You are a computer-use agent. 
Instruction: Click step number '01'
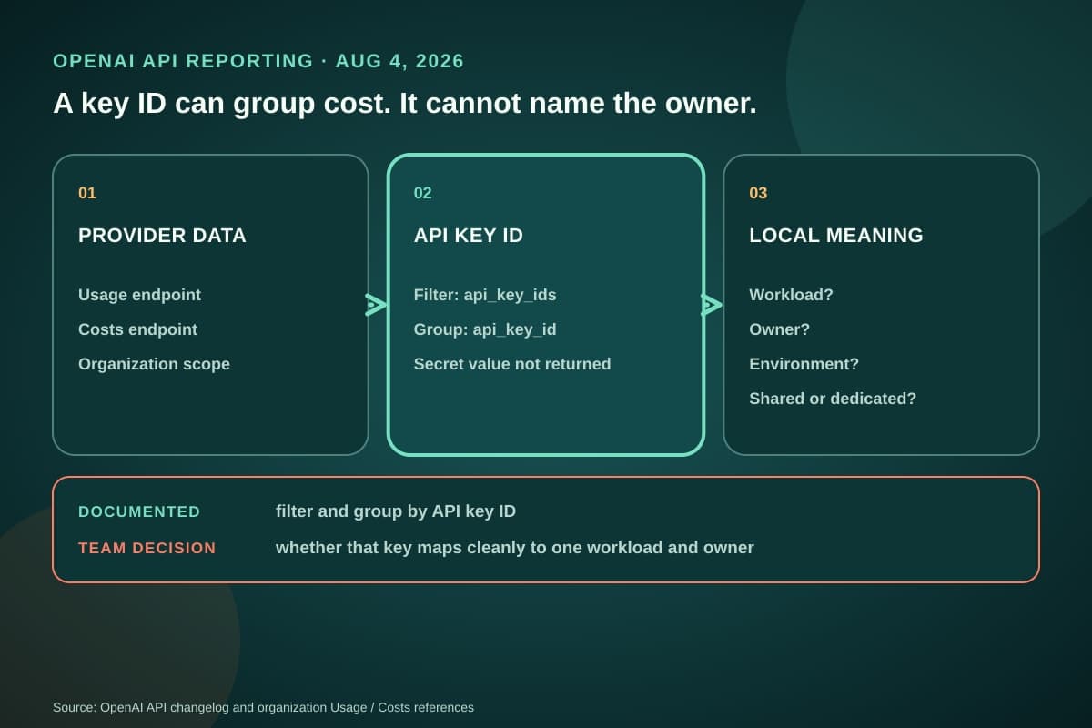87,193
